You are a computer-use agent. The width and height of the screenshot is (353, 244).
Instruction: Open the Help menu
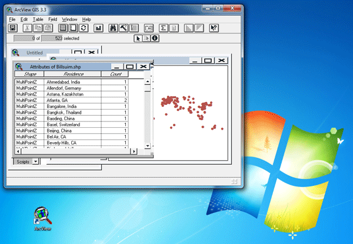coord(86,19)
